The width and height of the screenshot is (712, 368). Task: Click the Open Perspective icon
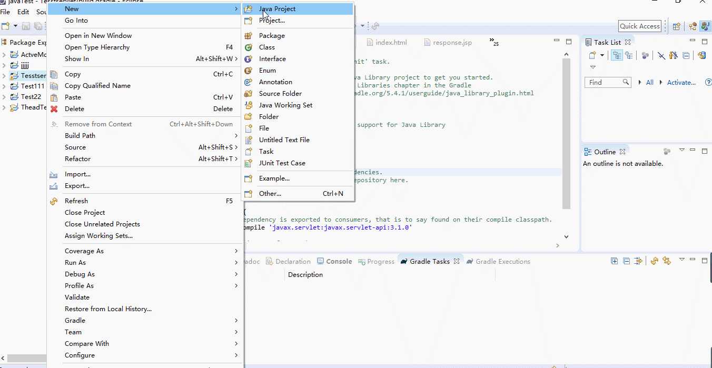(x=677, y=26)
